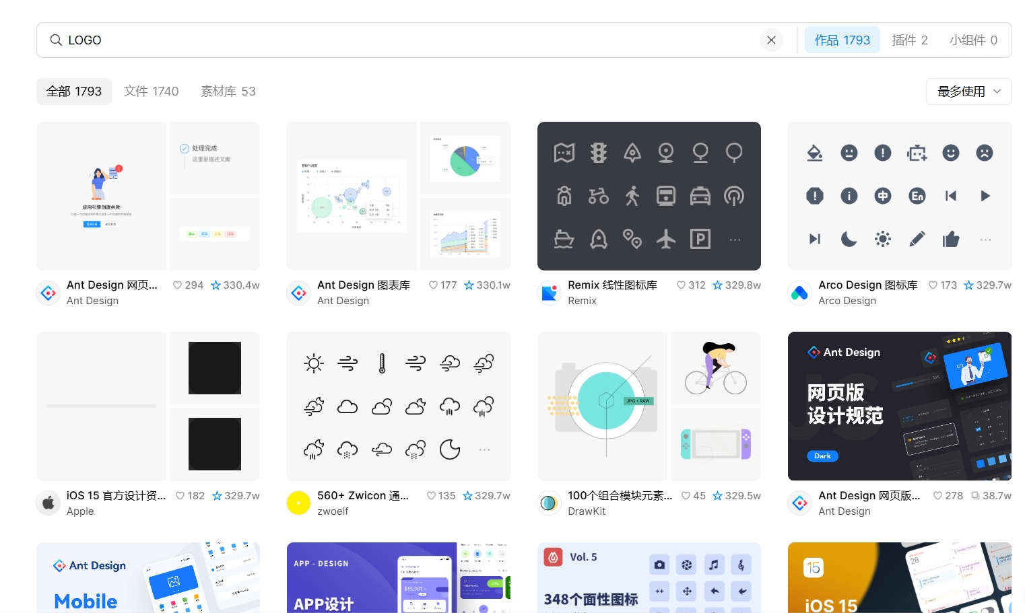Click star icon showing 330.1w
1025x613 pixels.
[469, 285]
